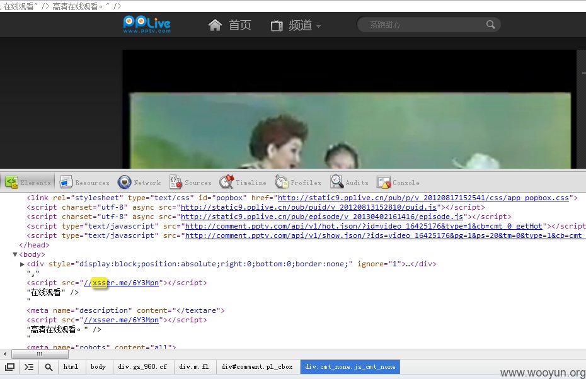Screen dimensions: 586x379
Task: Click the scrollbar left arrow
Action: click(x=5, y=354)
